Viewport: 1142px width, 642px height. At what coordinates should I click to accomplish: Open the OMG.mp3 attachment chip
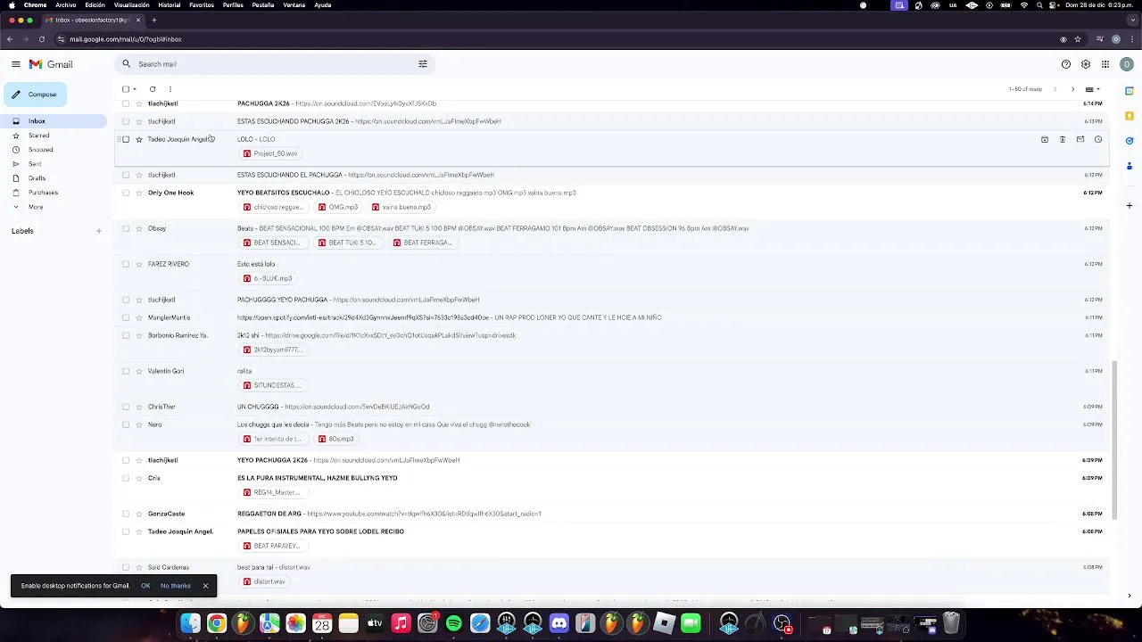pos(337,207)
